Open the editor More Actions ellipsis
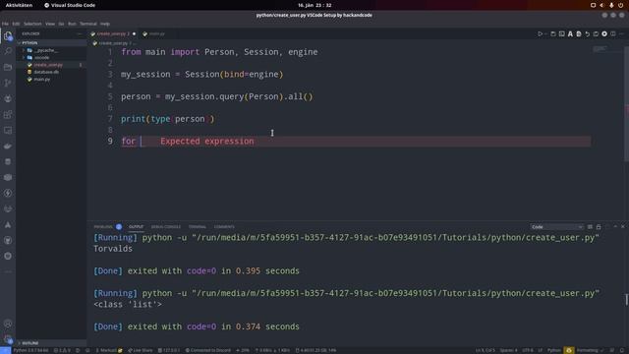Screen dimensions: 629x354 (621, 34)
